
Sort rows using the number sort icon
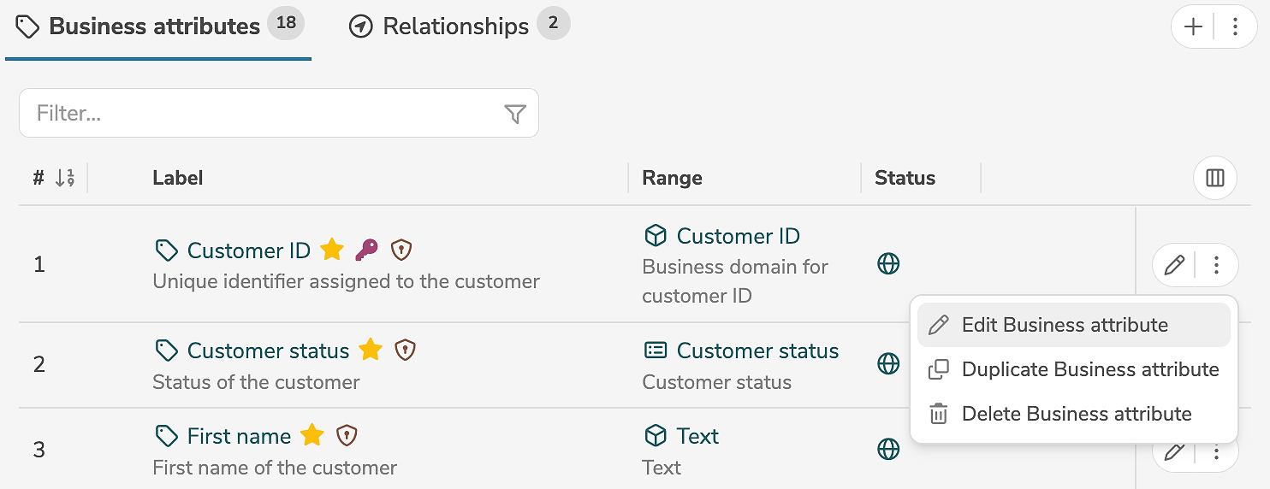(65, 178)
